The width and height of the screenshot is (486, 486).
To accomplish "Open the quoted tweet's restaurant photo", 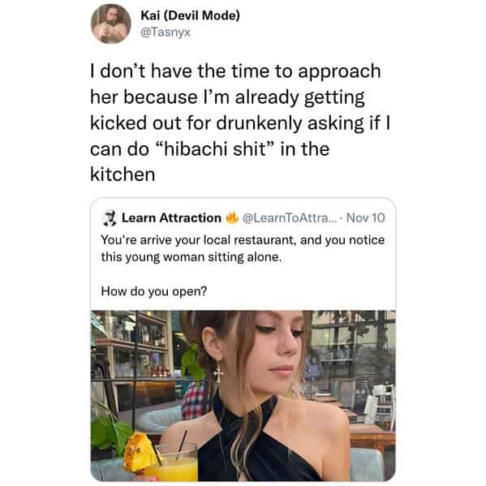I will [243, 395].
